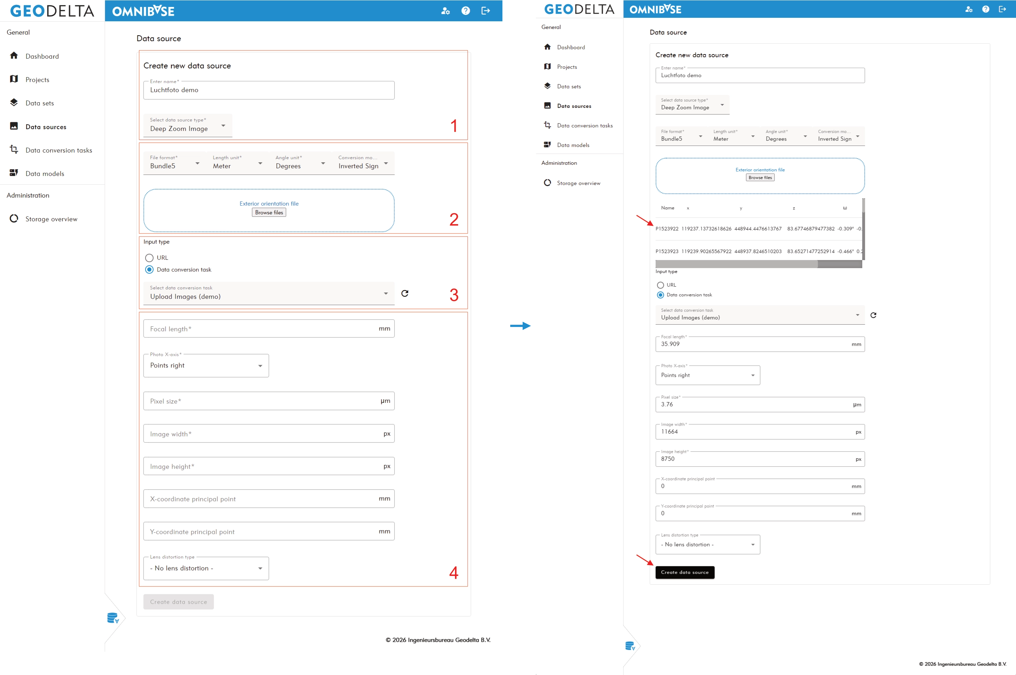Open user settings icon in left header

pos(446,11)
